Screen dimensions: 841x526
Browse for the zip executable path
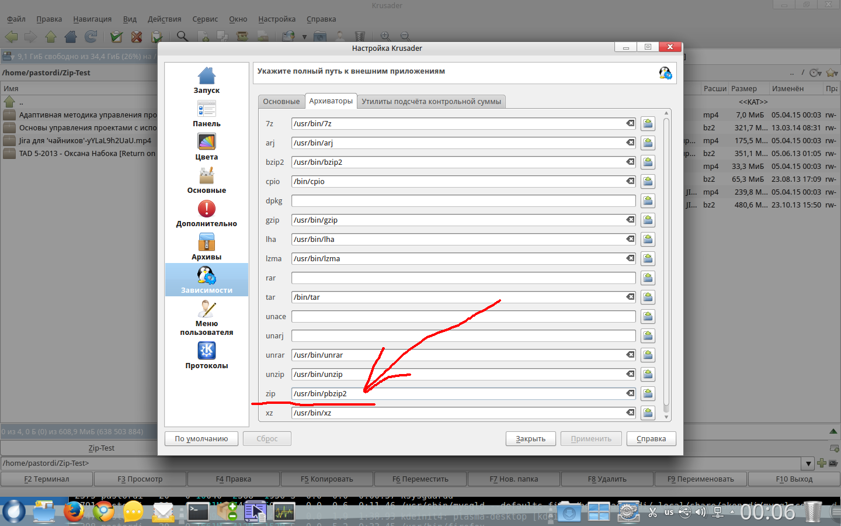click(648, 393)
